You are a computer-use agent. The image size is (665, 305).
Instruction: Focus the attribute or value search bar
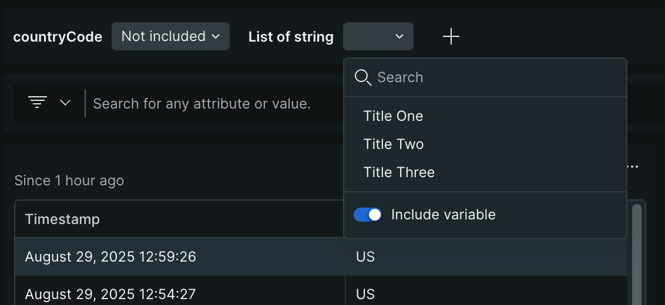click(x=201, y=104)
